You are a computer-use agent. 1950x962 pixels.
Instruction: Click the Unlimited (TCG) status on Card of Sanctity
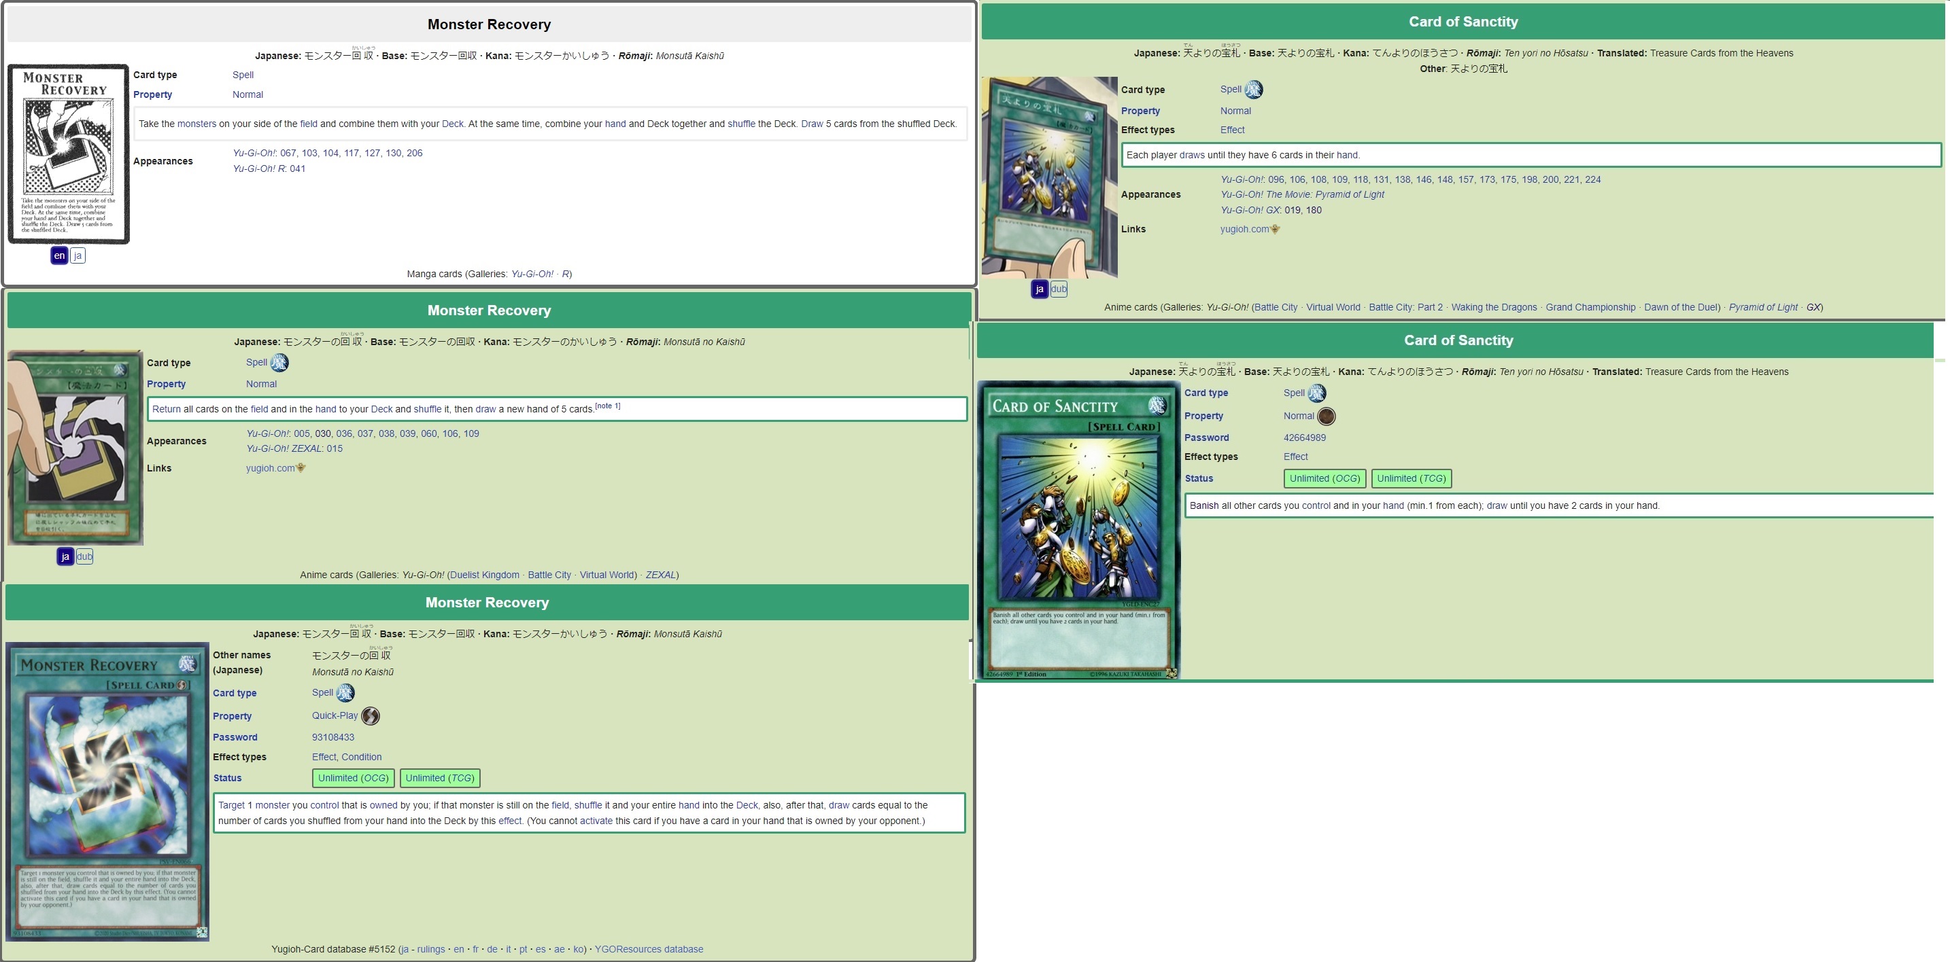(x=1411, y=479)
